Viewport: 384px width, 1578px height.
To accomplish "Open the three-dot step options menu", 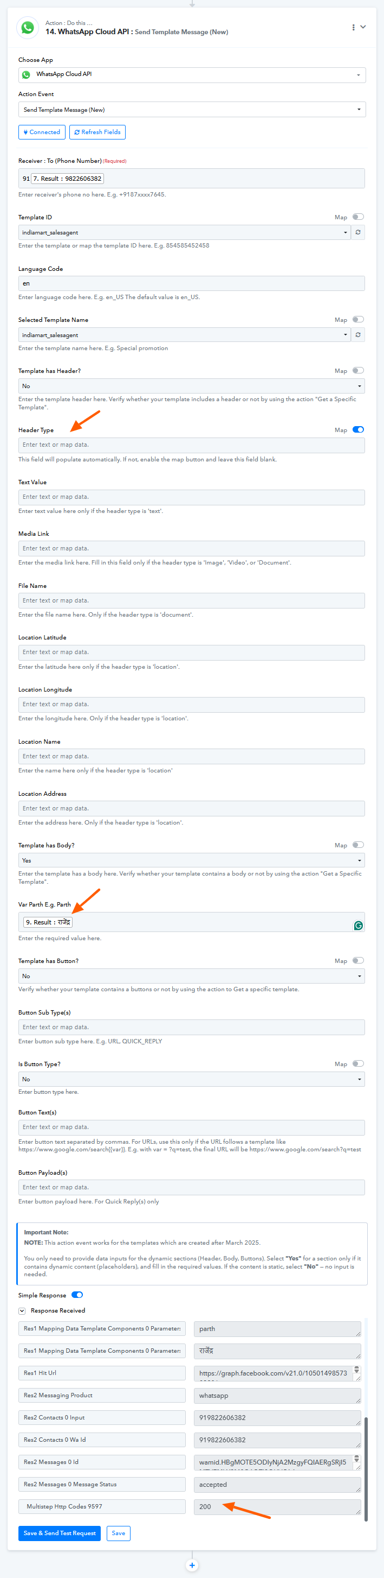I will point(353,28).
